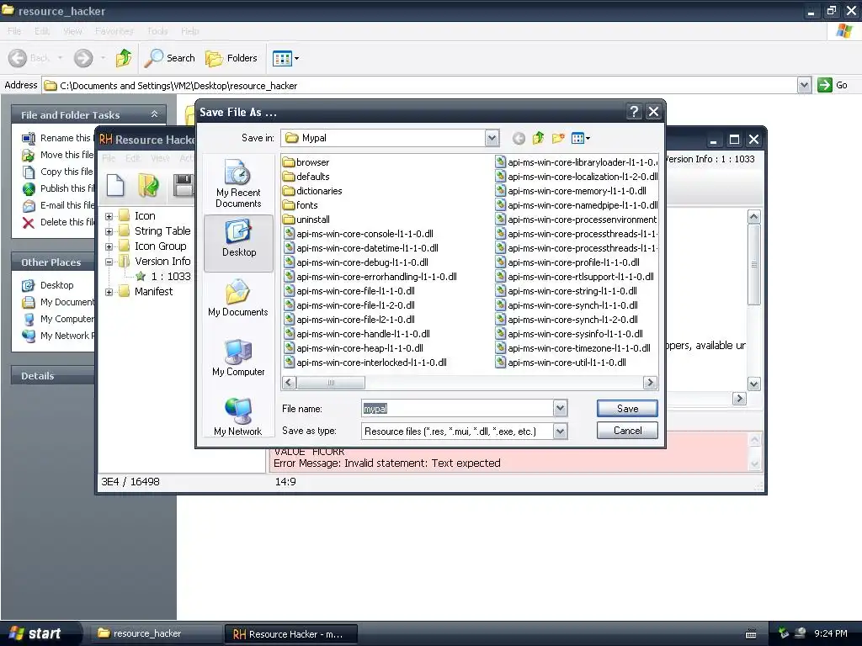Select api-ms-win-core-datetime-l1-1-0.dll file

tap(361, 248)
